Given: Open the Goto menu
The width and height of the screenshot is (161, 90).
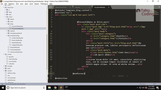Looking at the screenshot, I should pyautogui.click(x=26, y=4).
